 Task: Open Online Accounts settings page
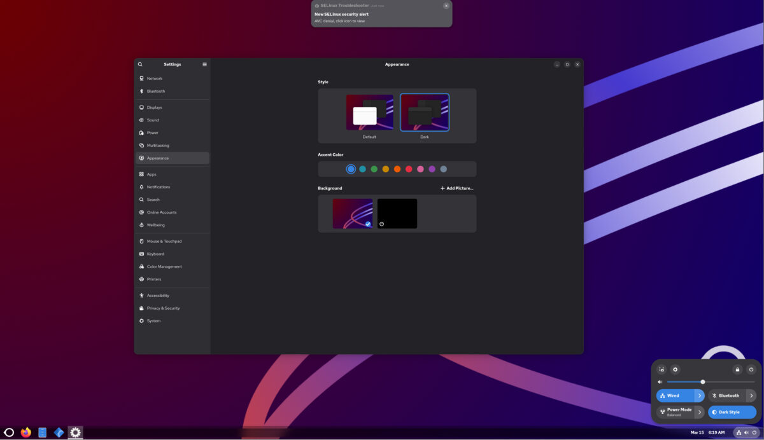[160, 212]
